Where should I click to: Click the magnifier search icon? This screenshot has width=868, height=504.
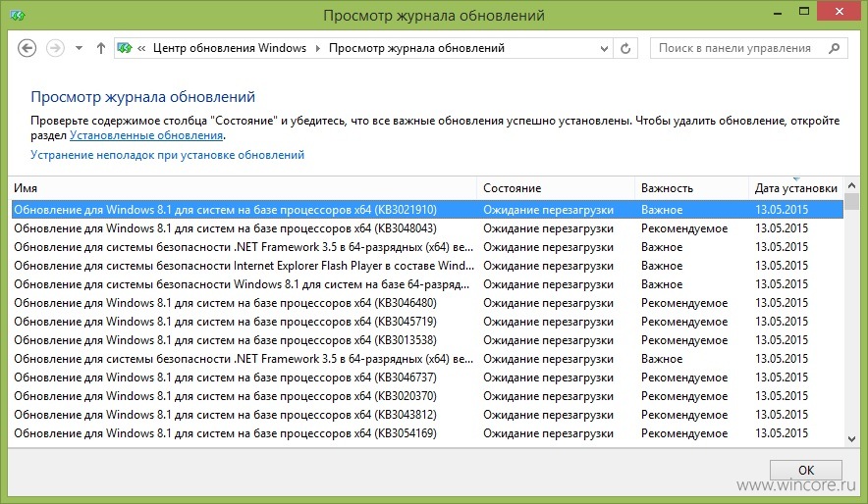835,48
